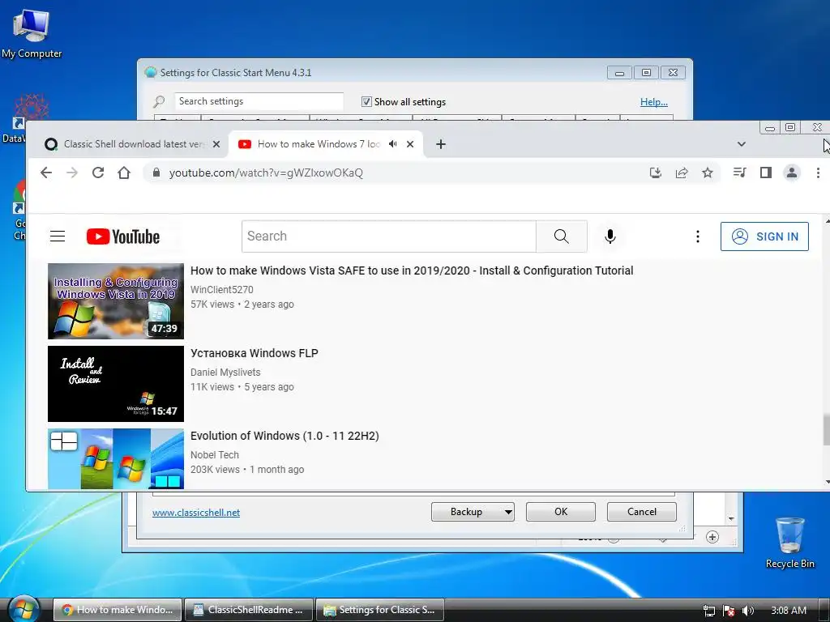Click the YouTube address bar URL

pyautogui.click(x=266, y=173)
